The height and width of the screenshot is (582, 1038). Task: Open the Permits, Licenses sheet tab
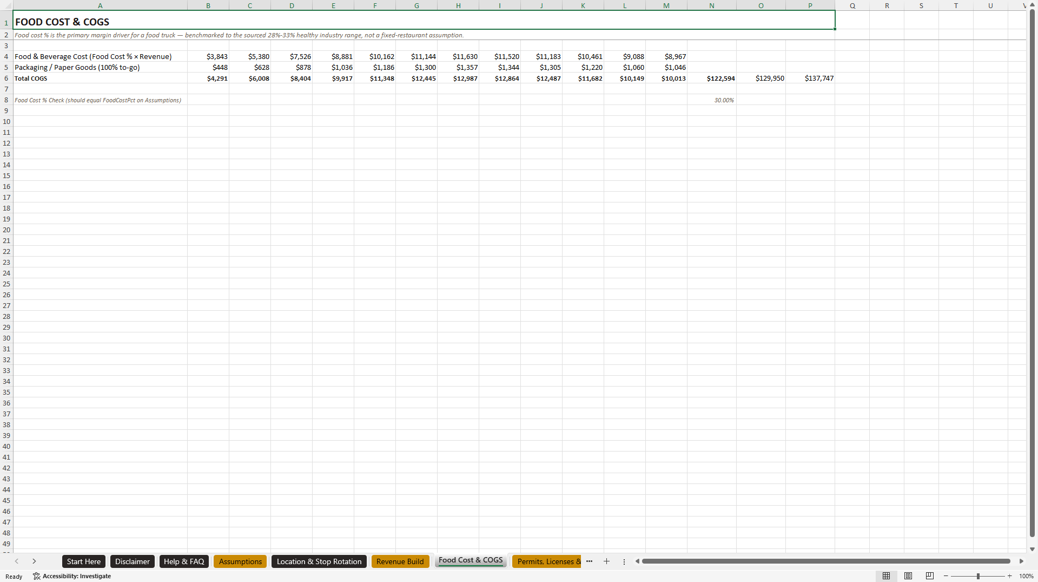(546, 561)
